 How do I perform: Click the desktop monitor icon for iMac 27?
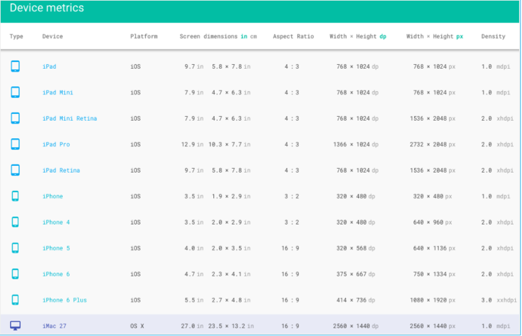point(16,326)
